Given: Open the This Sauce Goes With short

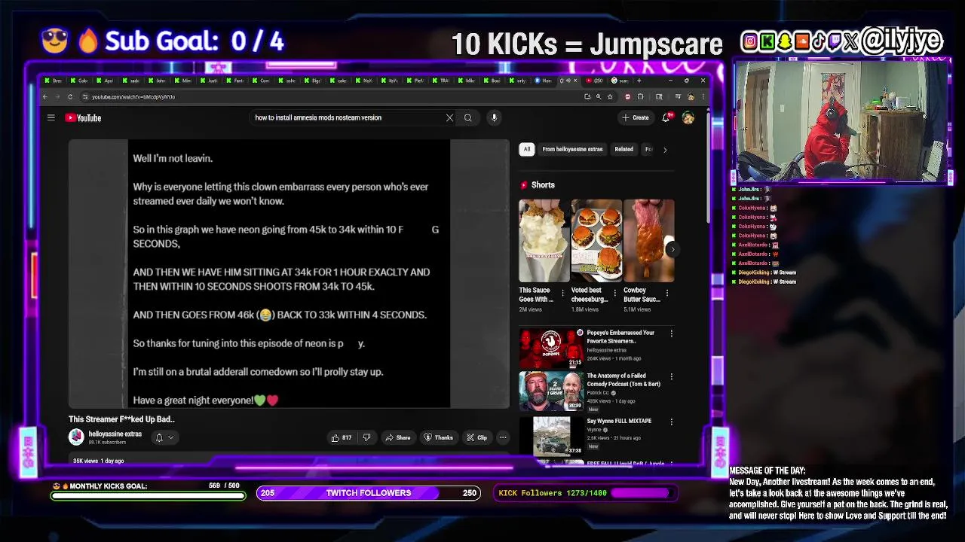Looking at the screenshot, I should coord(544,241).
